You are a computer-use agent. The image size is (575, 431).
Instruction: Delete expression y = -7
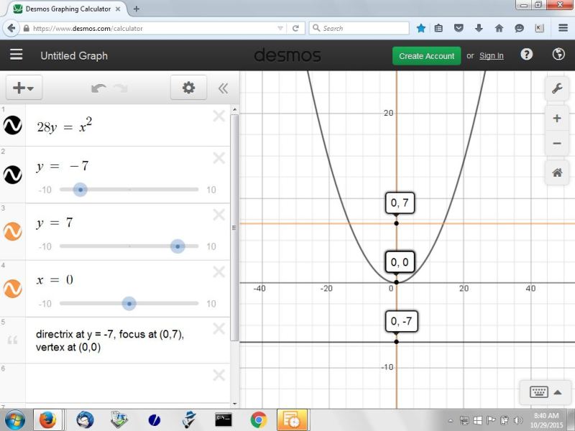[219, 158]
